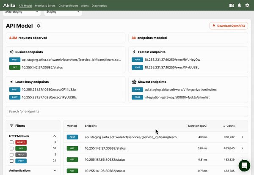Click the Least-busy endpoints speaker icon
254x175 pixels.
tap(11, 82)
